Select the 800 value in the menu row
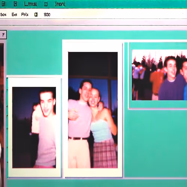Image resolution: width=187 pixels, height=187 pixels. pyautogui.click(x=47, y=15)
